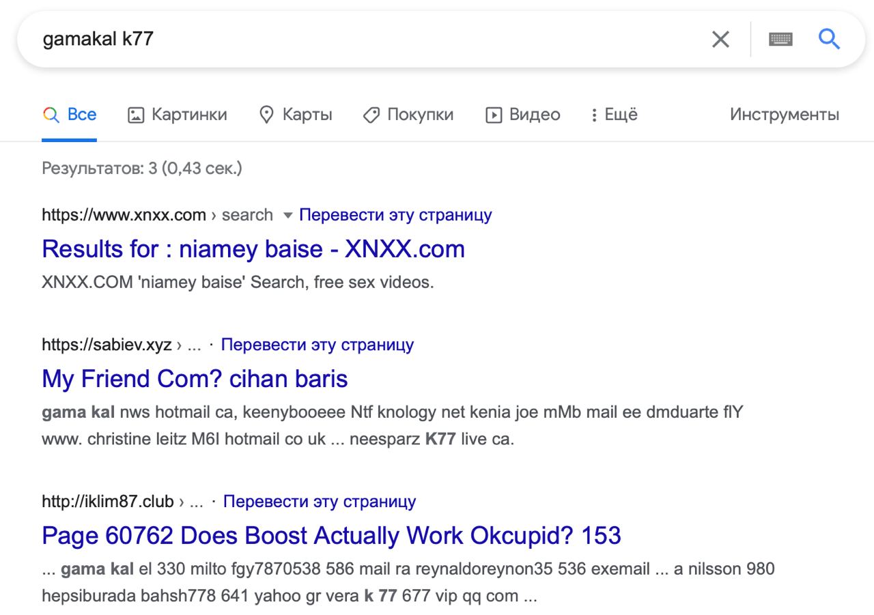874x615 pixels.
Task: Select the Все tab
Action: click(69, 115)
